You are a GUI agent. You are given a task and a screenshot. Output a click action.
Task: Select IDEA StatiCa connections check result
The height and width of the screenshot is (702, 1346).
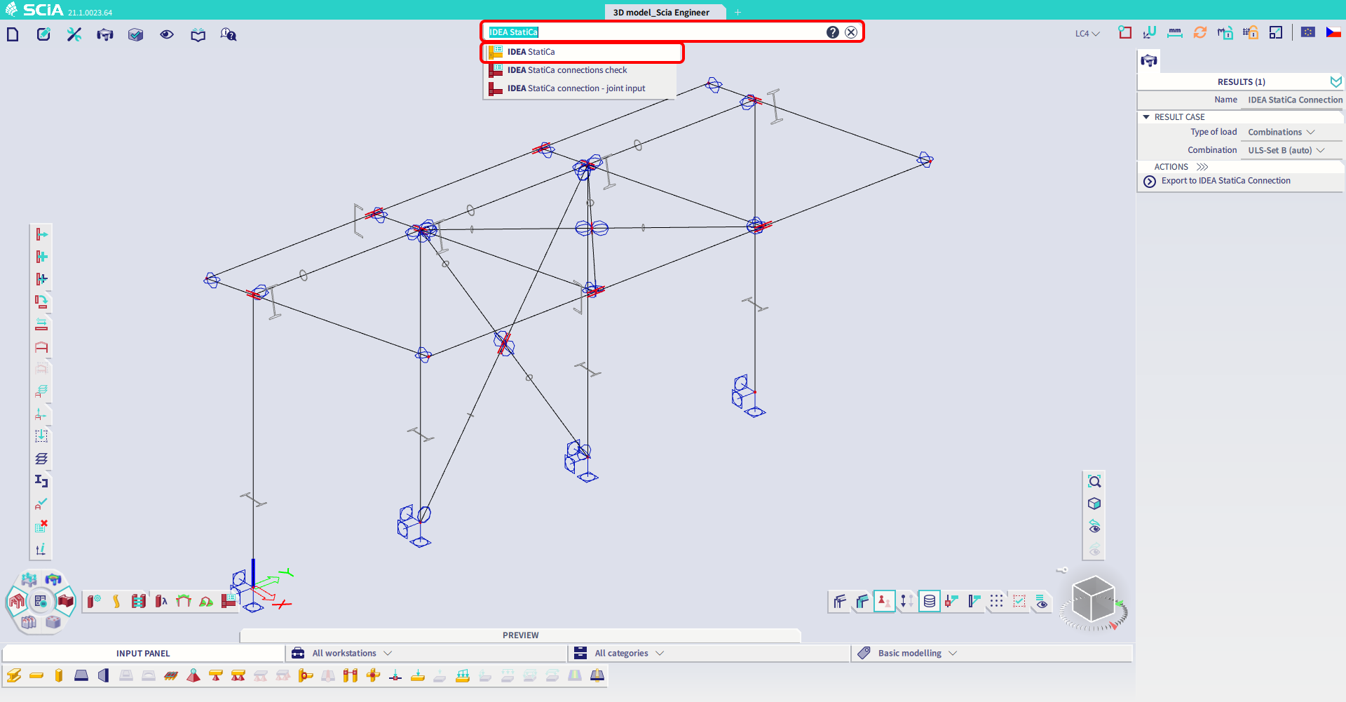(579, 70)
